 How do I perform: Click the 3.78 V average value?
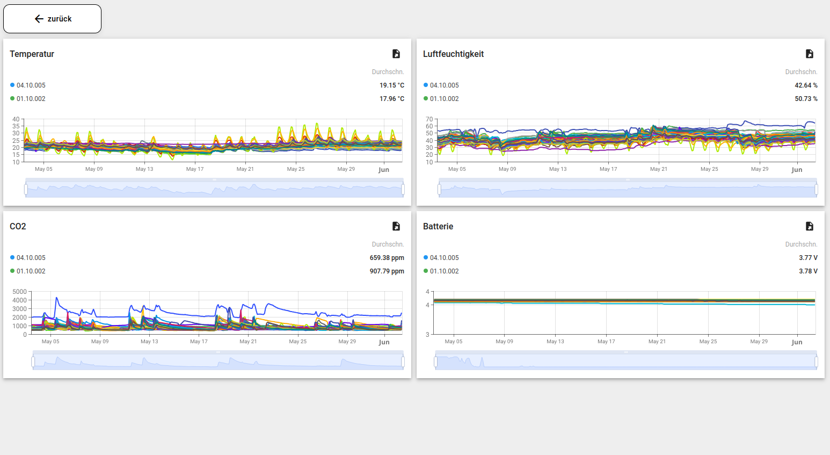pyautogui.click(x=809, y=271)
